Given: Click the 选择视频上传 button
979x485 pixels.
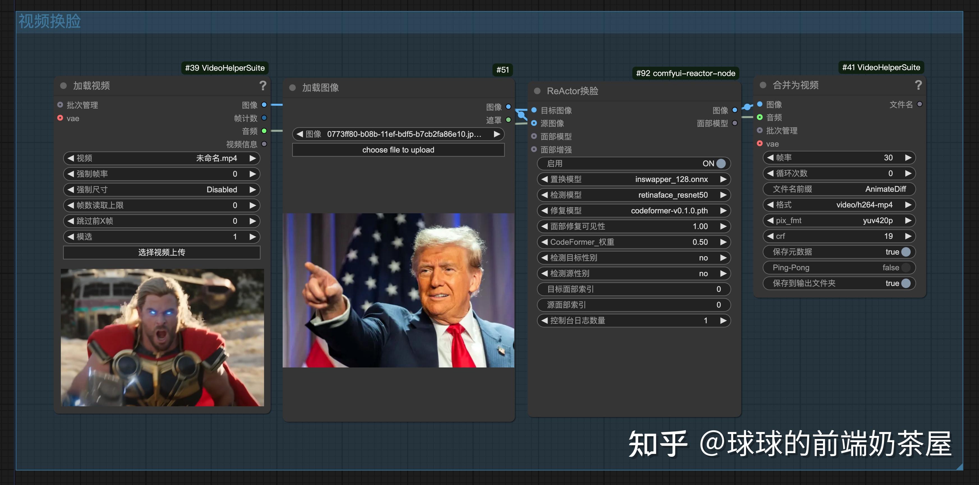Looking at the screenshot, I should point(161,252).
